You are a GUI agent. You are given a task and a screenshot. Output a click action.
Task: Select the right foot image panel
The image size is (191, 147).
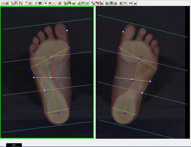[141, 72]
